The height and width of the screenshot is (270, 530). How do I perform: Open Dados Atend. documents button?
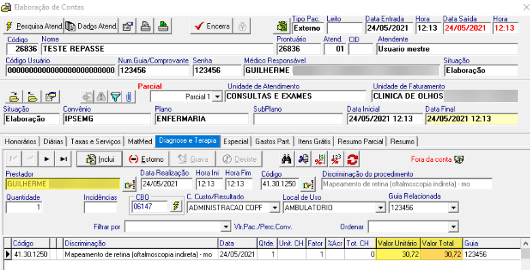click(91, 26)
